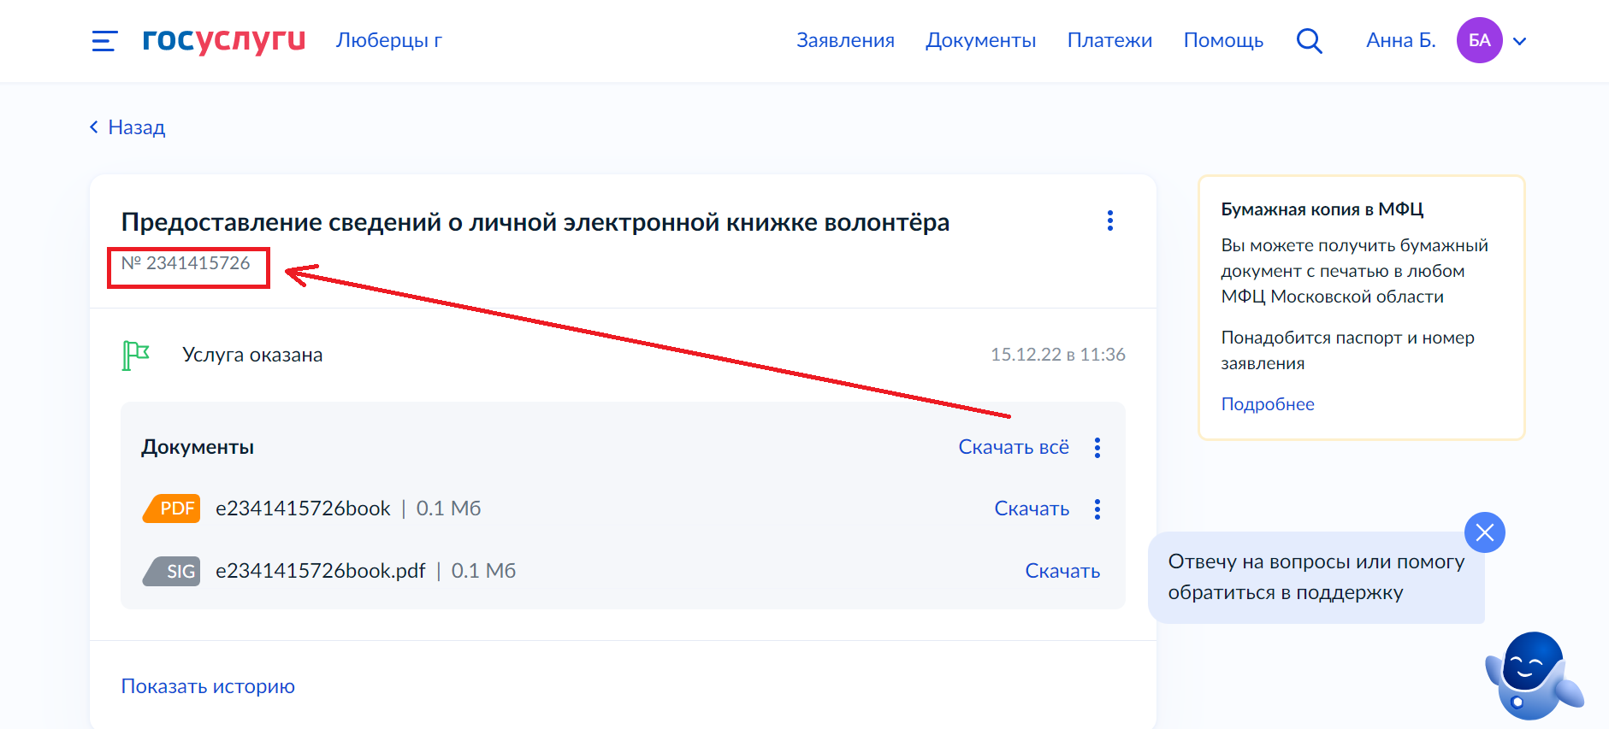Click the PDF file type icon
This screenshot has height=729, width=1609.
click(172, 509)
